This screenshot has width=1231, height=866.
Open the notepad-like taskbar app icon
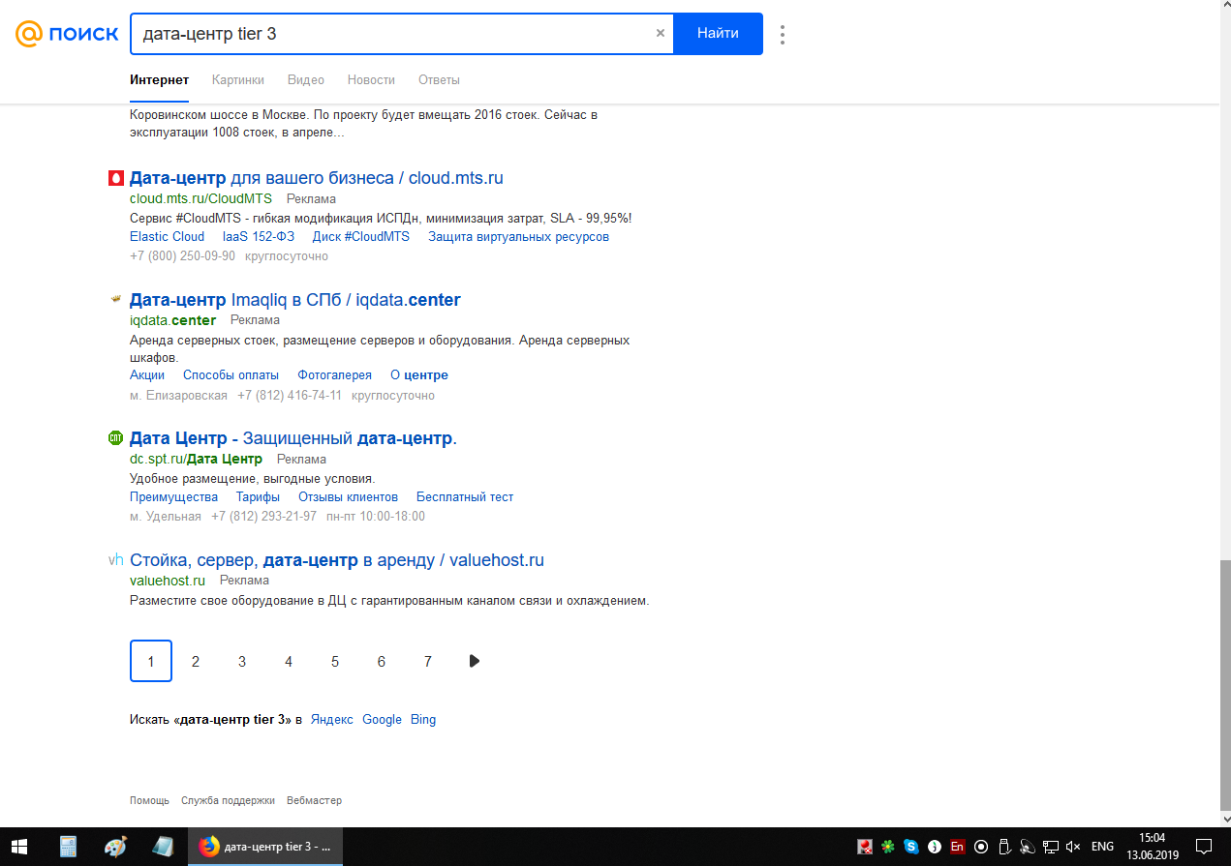pyautogui.click(x=162, y=847)
